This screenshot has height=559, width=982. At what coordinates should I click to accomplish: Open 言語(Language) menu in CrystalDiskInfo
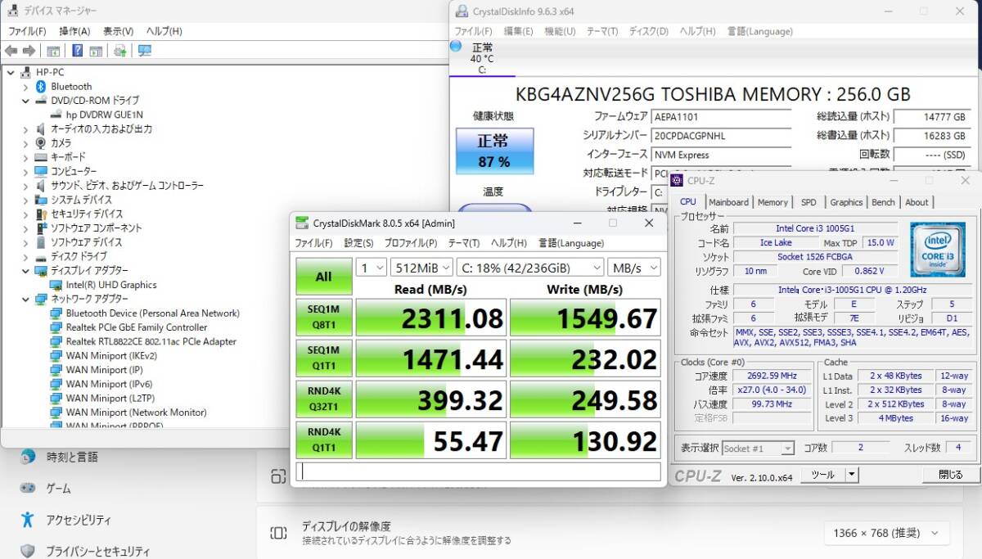pos(759,31)
